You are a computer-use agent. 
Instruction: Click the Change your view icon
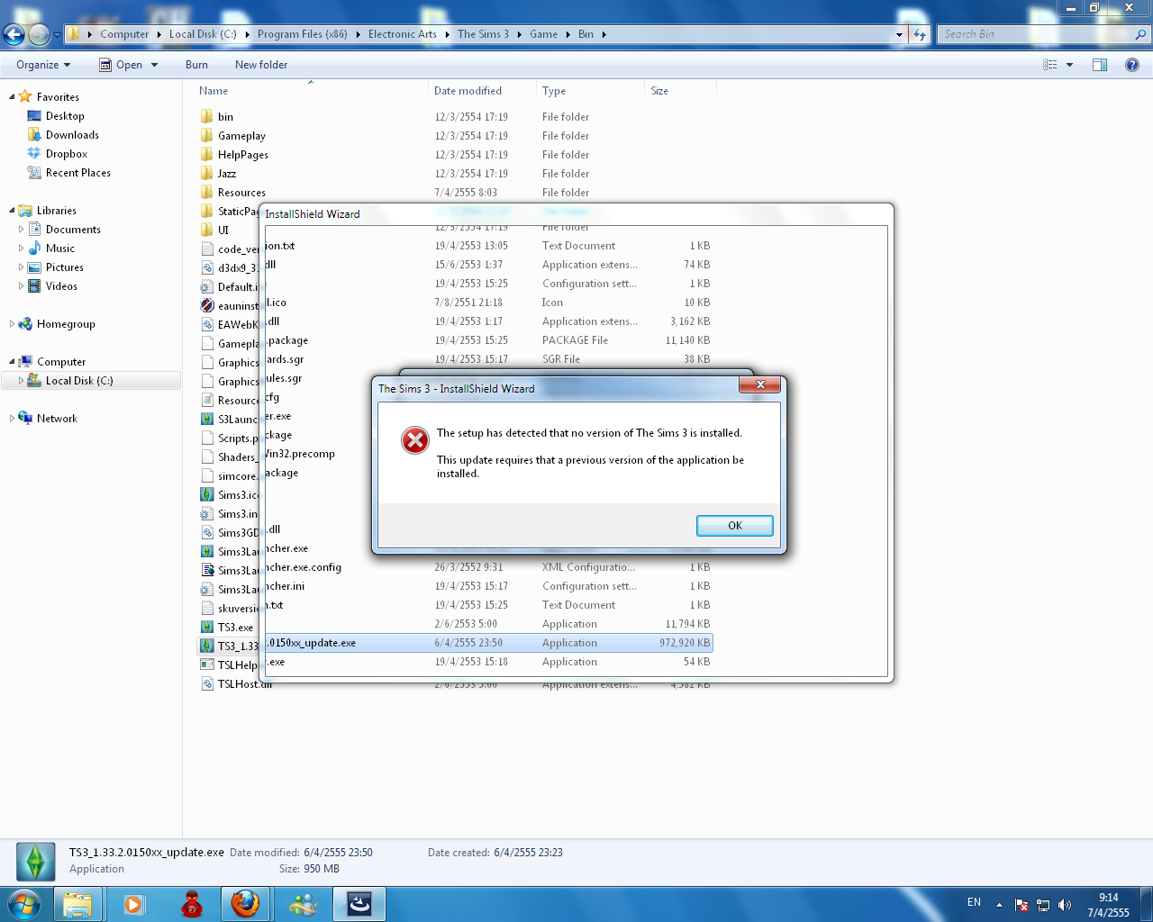pos(1049,65)
